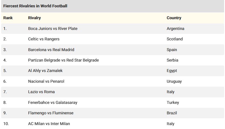
Task: Click the table title Fiercest Rivalries in World Football
Action: coord(35,6)
